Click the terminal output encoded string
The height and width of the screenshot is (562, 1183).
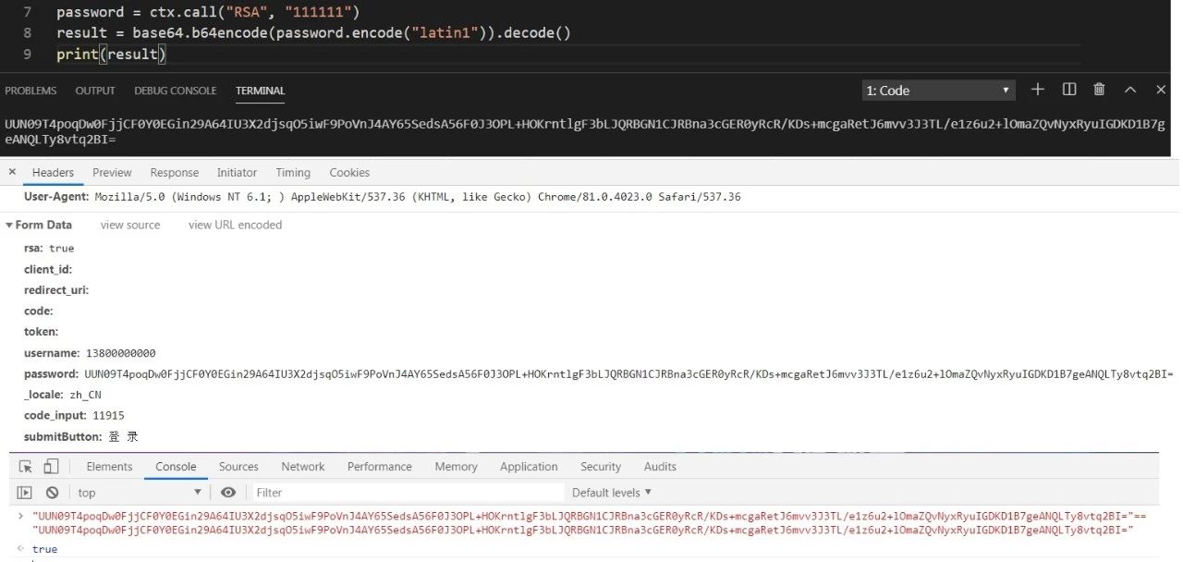tap(585, 131)
